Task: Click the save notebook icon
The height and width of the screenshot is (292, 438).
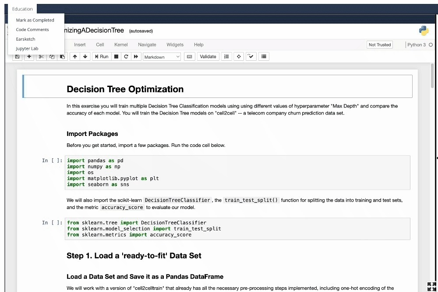Action: coord(17,57)
